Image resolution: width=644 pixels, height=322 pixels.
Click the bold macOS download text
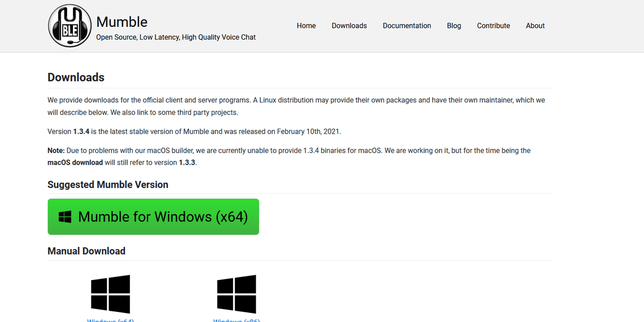point(75,163)
